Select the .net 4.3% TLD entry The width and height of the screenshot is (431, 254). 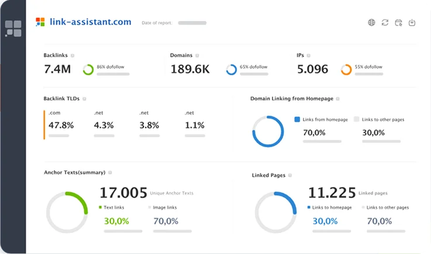(104, 125)
